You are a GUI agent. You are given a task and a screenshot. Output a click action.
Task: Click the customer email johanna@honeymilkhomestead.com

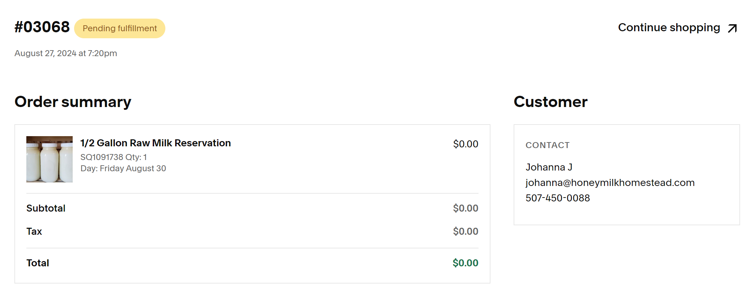pyautogui.click(x=610, y=182)
